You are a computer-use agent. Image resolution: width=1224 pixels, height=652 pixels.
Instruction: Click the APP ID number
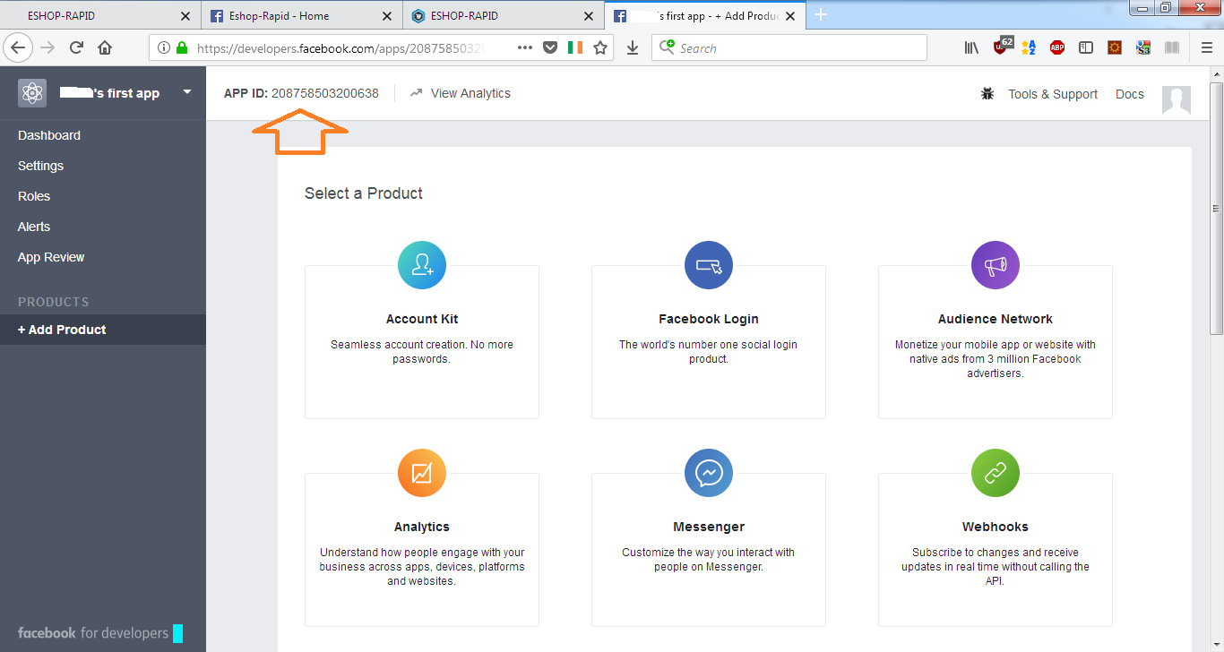point(325,93)
